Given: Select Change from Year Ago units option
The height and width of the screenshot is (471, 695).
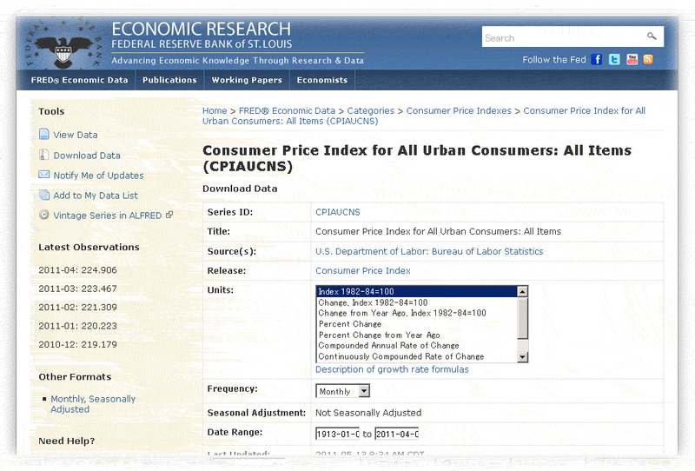Looking at the screenshot, I should [x=417, y=313].
